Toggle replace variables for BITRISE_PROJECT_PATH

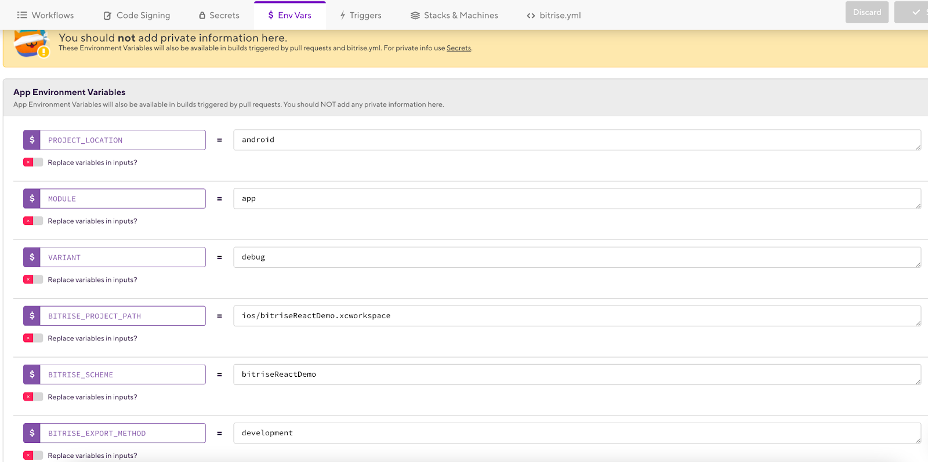[33, 338]
